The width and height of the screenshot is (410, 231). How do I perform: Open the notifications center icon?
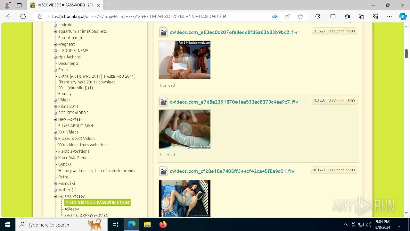(399, 225)
